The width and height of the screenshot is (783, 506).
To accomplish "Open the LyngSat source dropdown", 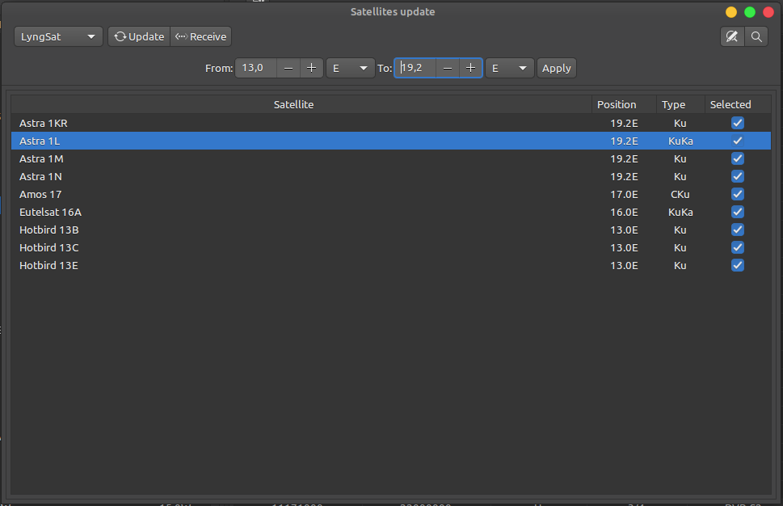I will click(x=58, y=36).
